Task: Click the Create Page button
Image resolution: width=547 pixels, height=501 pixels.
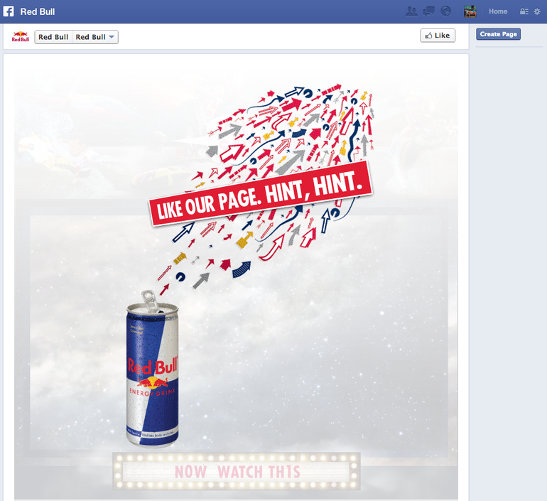Action: (x=498, y=34)
